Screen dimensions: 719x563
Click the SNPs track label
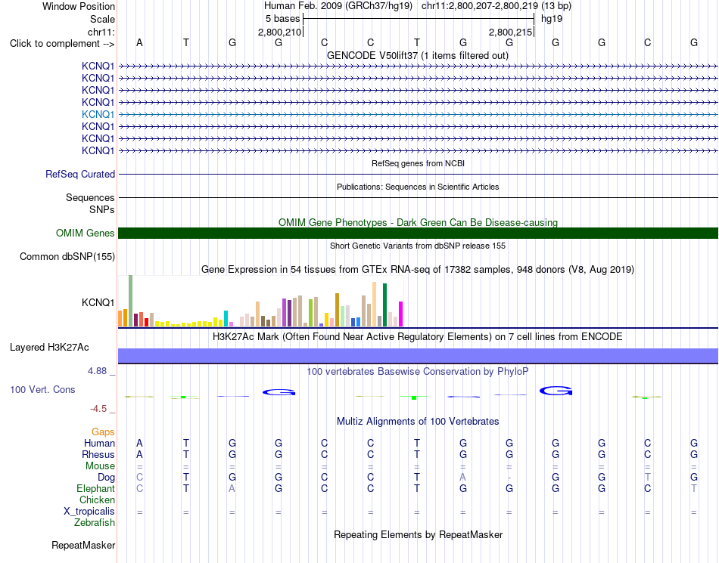102,209
